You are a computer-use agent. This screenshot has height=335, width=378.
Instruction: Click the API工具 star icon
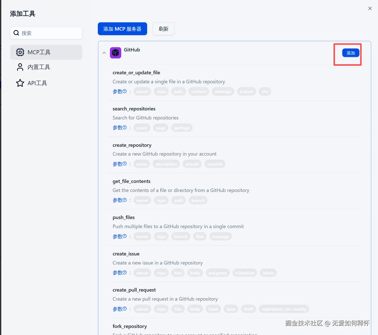tap(20, 83)
